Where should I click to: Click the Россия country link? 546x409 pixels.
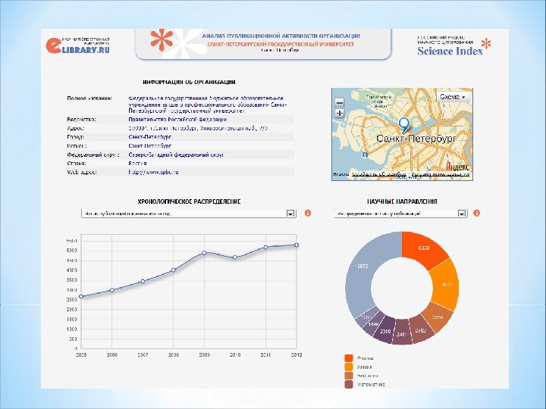(x=137, y=163)
